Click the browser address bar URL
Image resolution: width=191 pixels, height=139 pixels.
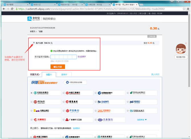[x=91, y=9]
